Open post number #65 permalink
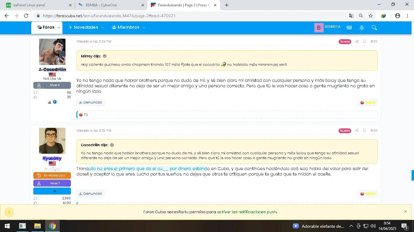The image size is (414, 232). pos(374,42)
